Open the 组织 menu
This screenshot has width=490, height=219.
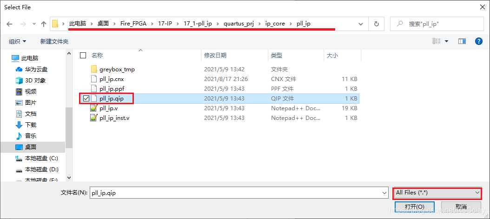[18, 41]
